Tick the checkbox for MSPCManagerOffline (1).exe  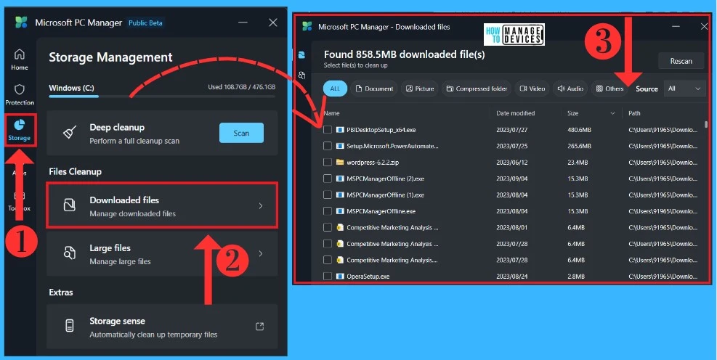pos(328,195)
